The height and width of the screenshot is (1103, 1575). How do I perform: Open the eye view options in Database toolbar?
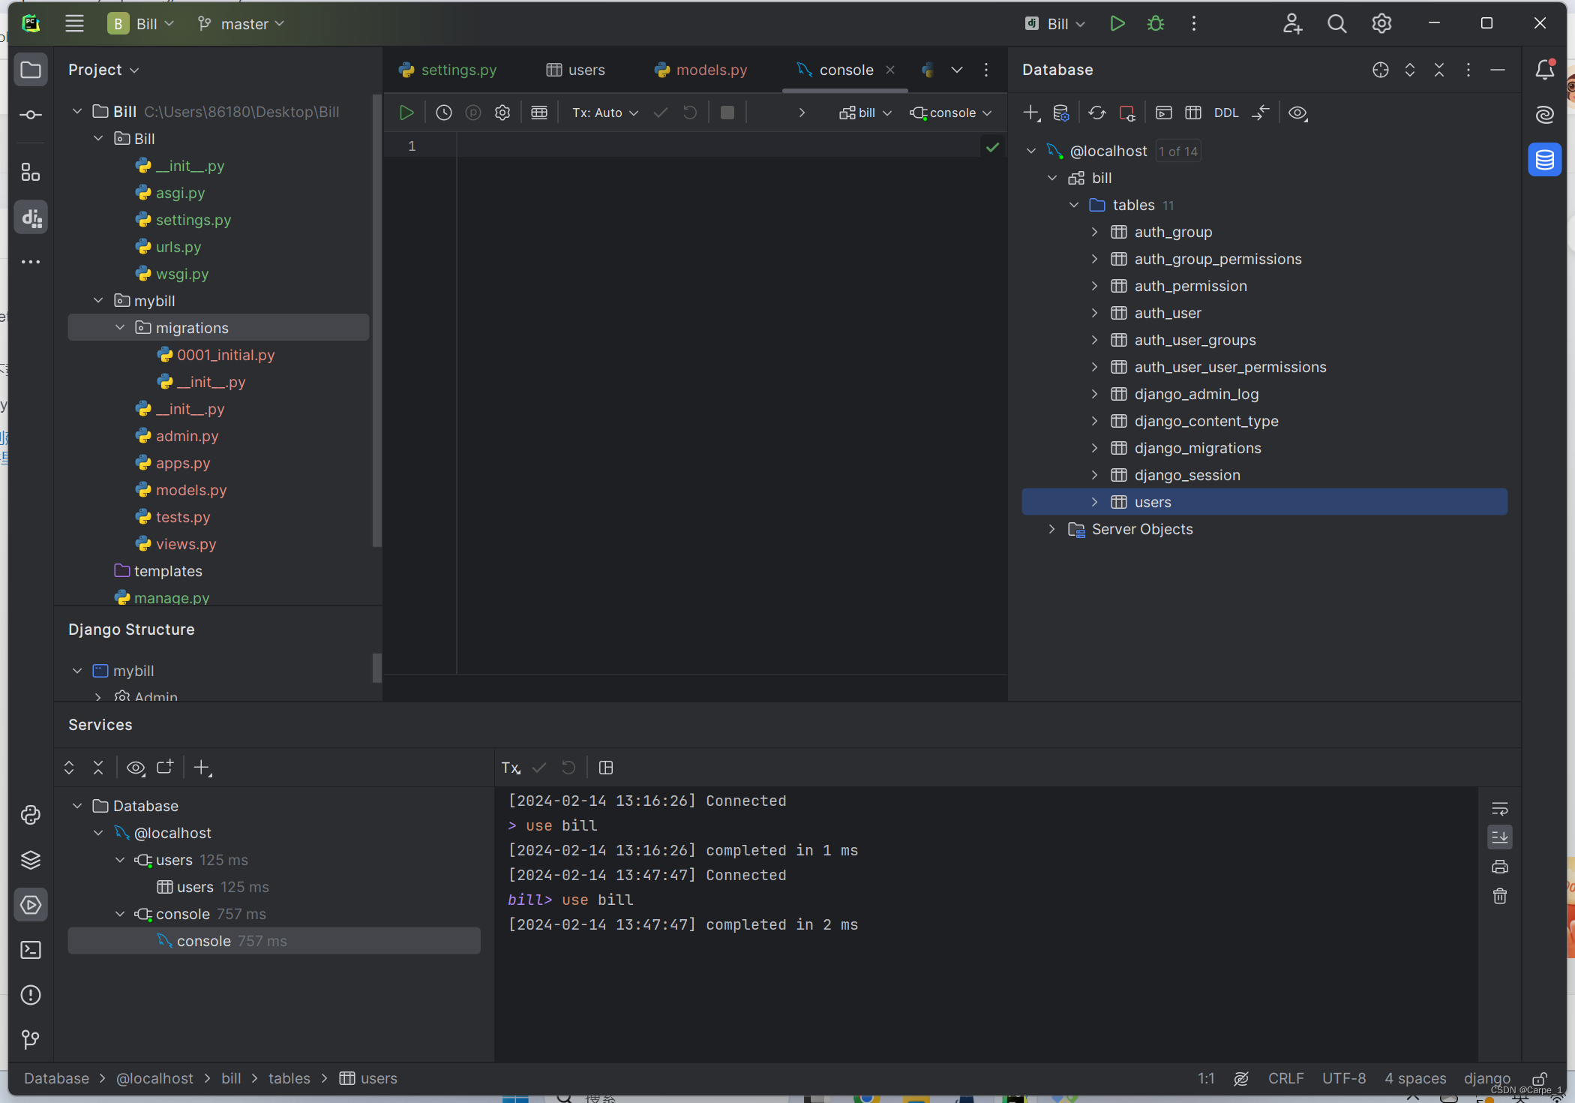pos(1297,113)
